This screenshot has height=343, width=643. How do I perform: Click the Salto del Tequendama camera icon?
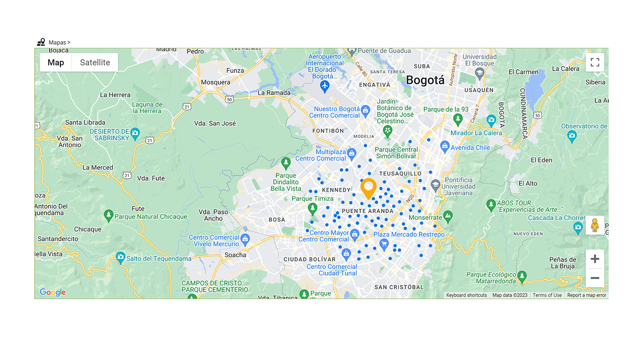(x=121, y=258)
